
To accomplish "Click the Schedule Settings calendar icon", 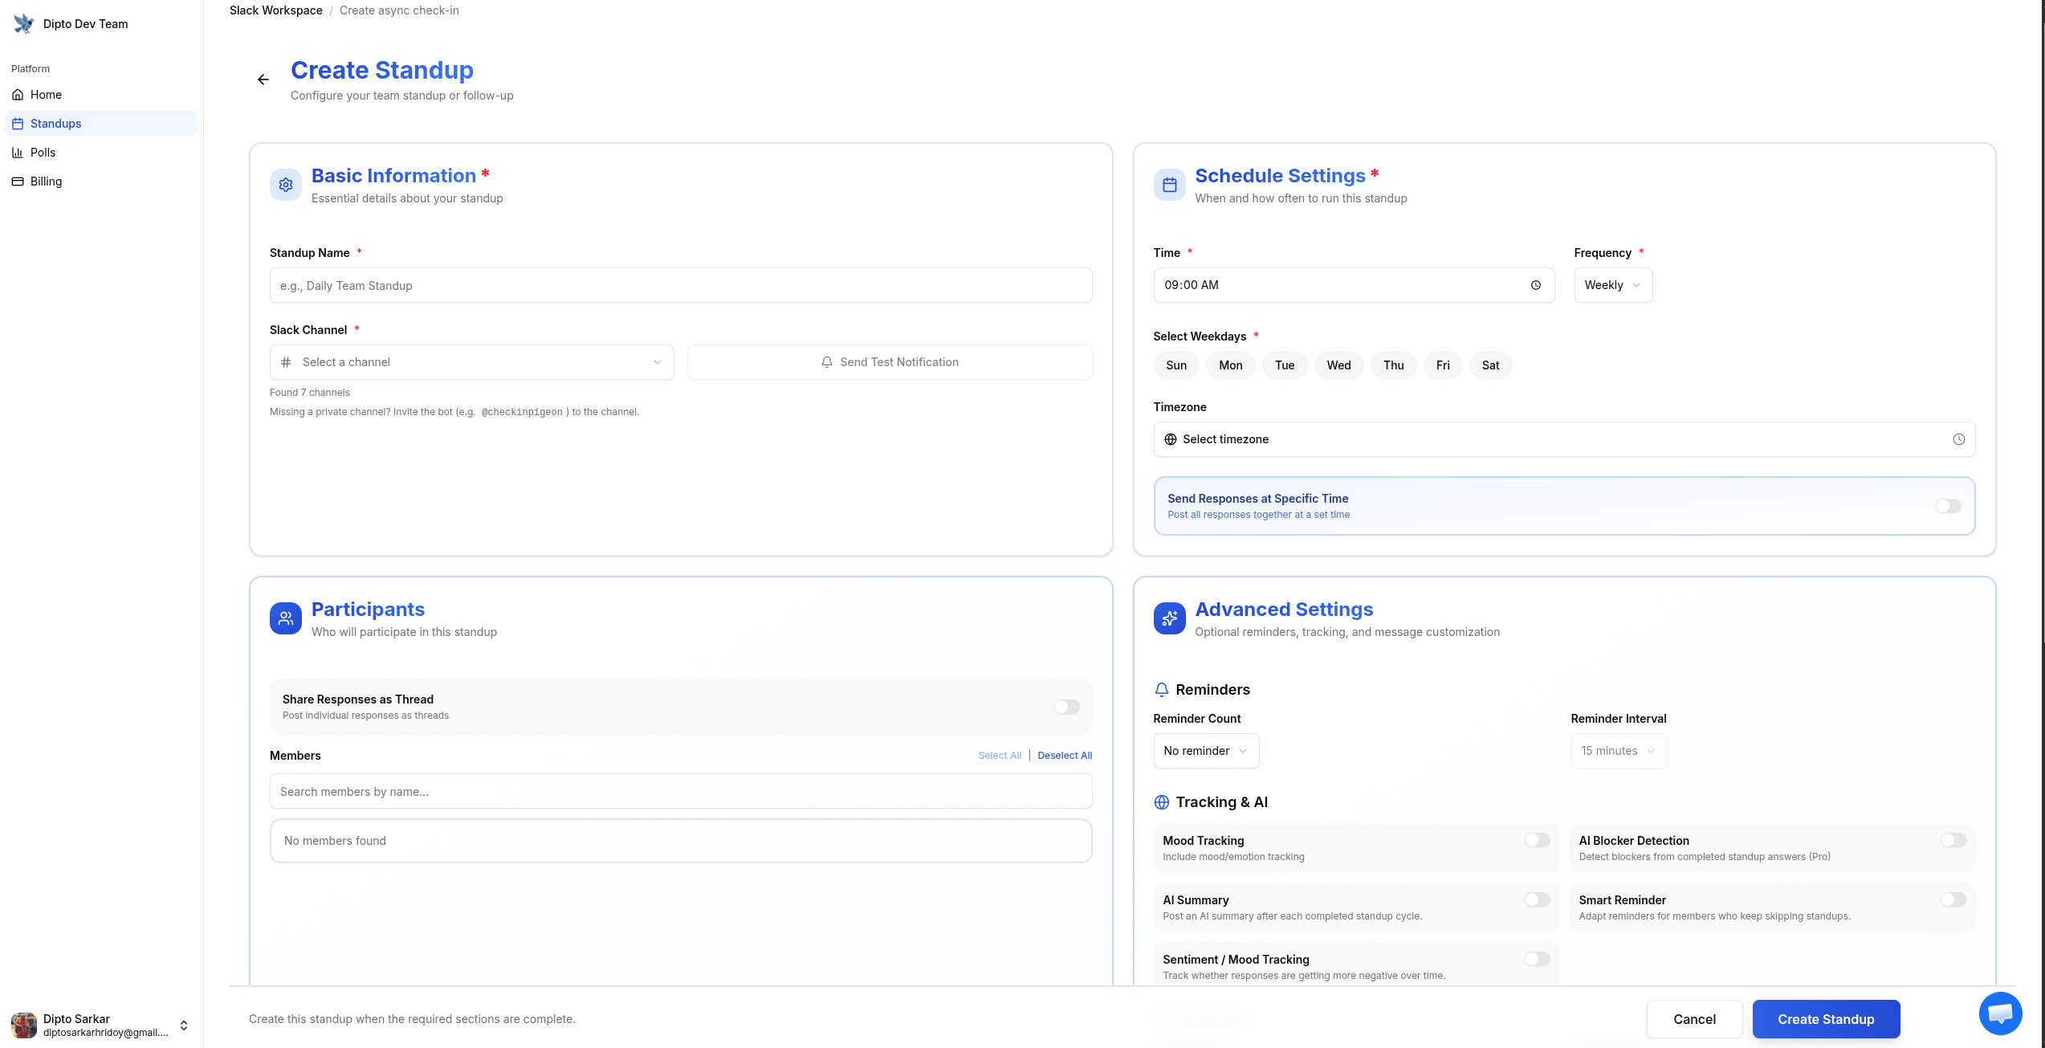I will (1170, 185).
